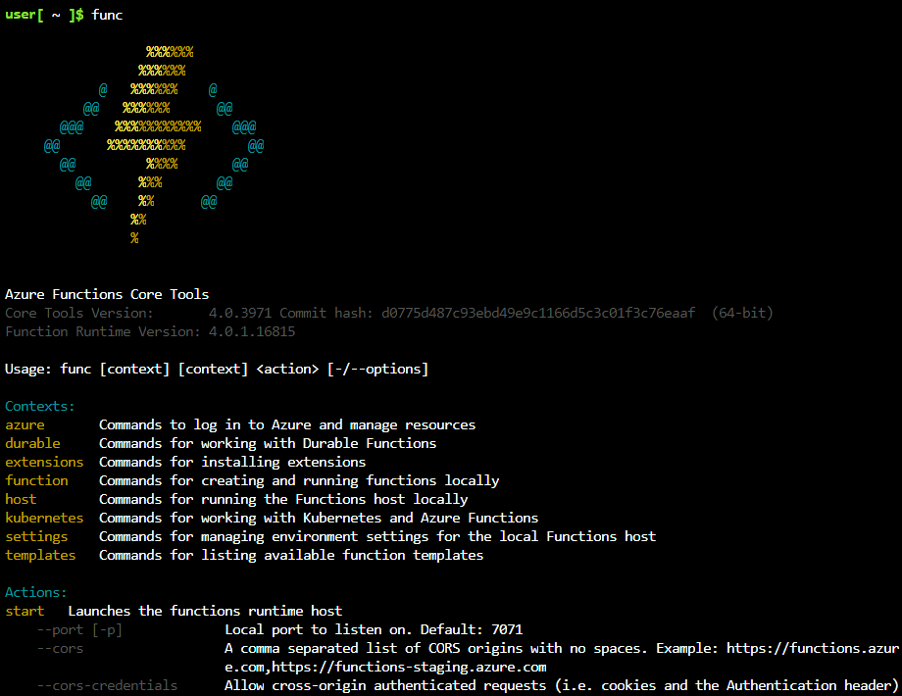Click the 'Usage:' line label
Screen dimensions: 902x696
(x=28, y=370)
